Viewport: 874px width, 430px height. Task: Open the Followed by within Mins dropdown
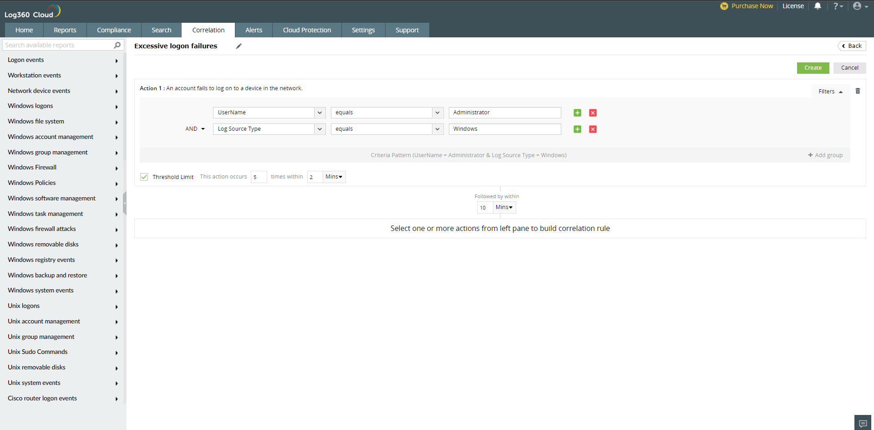(504, 207)
